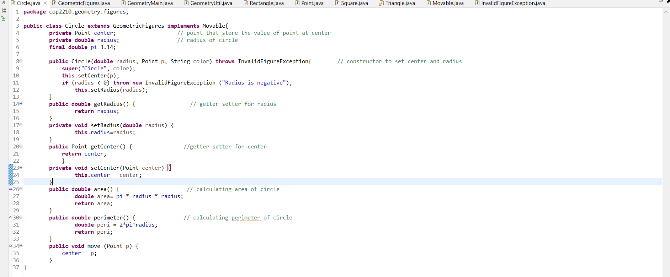Click the package name 'cop2210.geometry.figures'

(x=87, y=12)
